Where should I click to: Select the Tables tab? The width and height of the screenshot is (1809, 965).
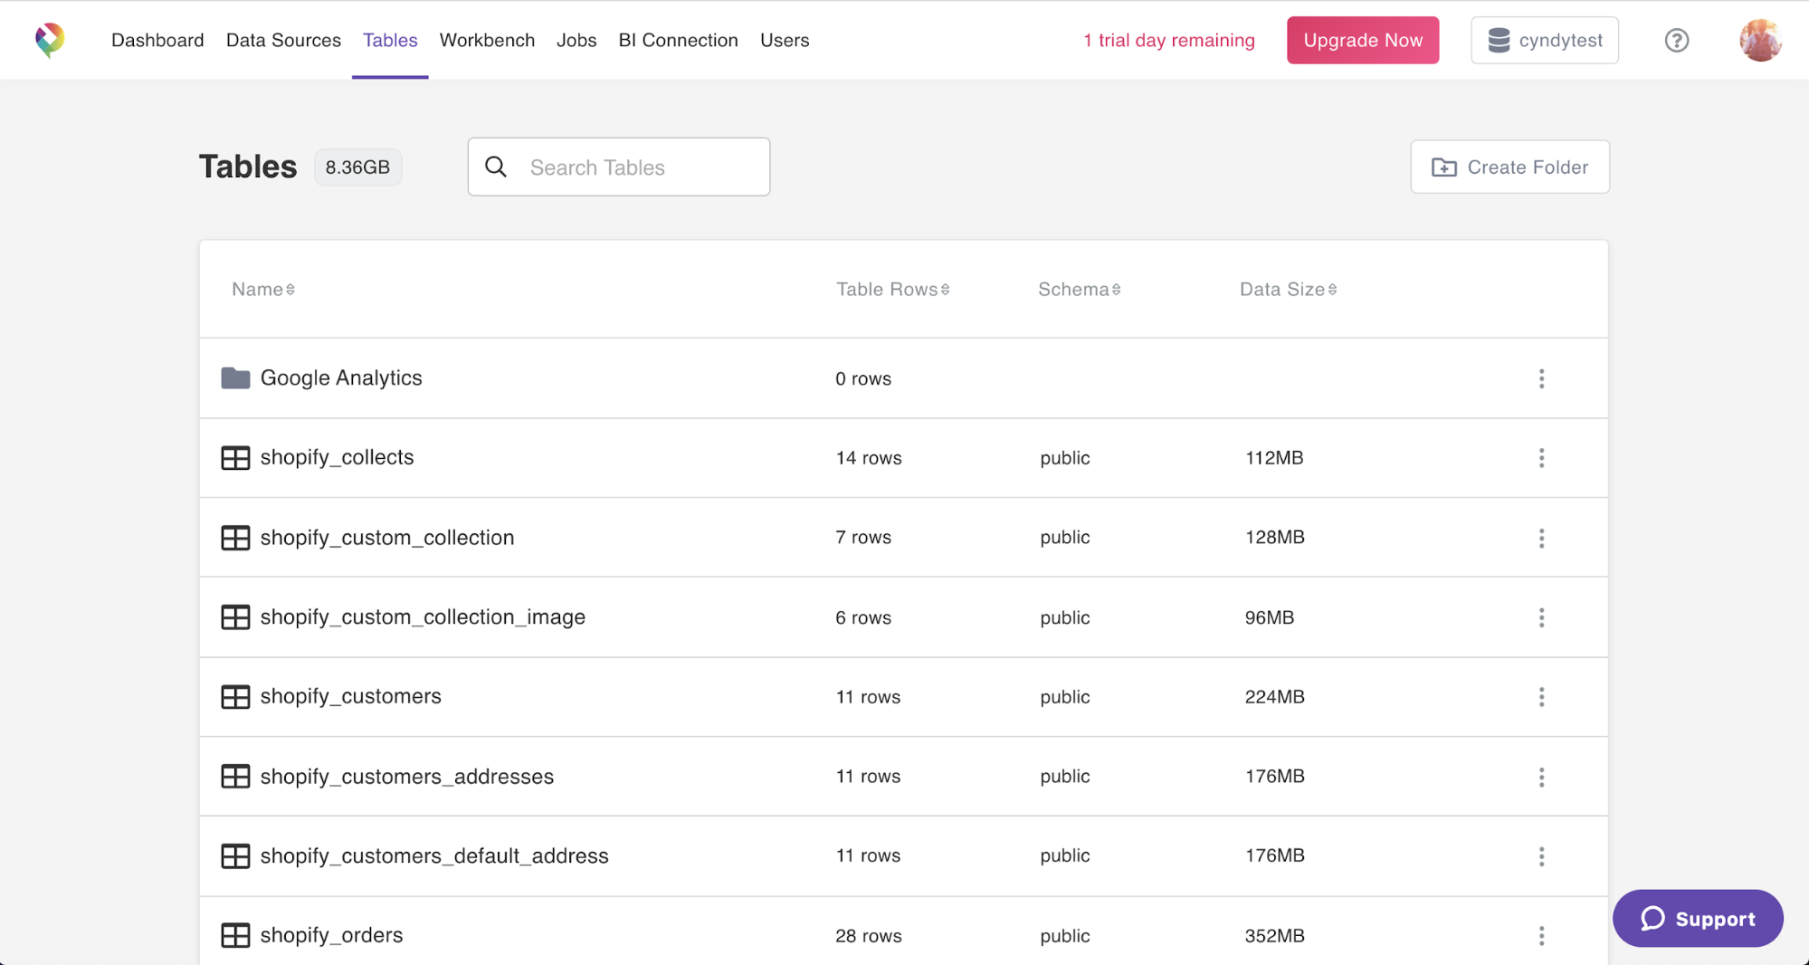(390, 40)
